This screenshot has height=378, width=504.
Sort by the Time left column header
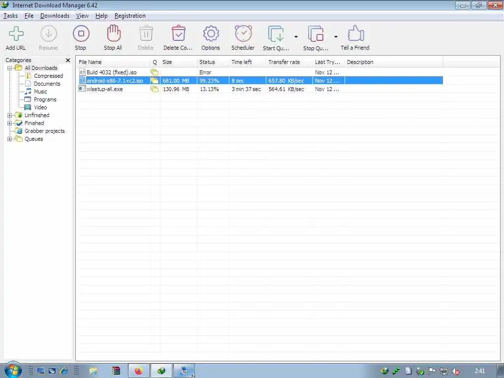(x=248, y=62)
